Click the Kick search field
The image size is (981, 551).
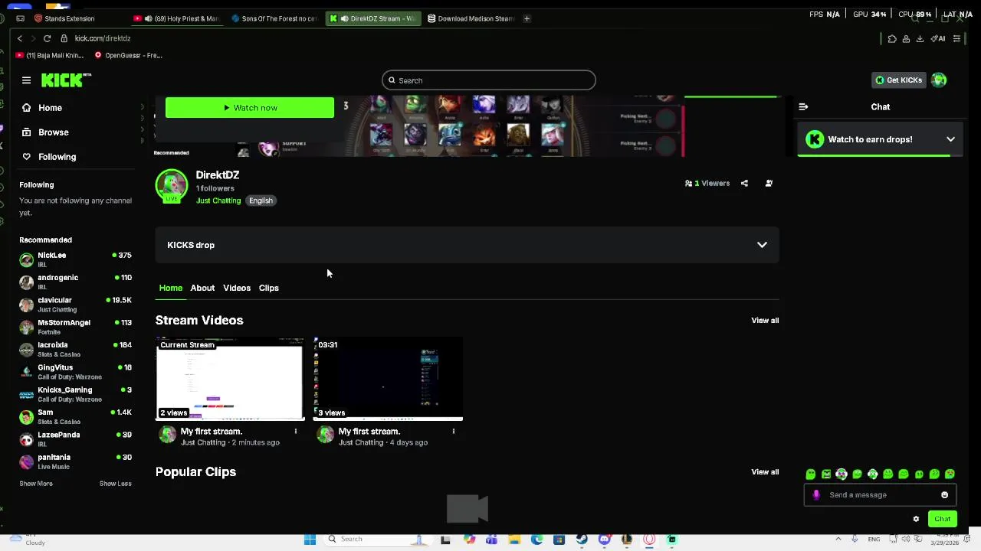pos(488,80)
